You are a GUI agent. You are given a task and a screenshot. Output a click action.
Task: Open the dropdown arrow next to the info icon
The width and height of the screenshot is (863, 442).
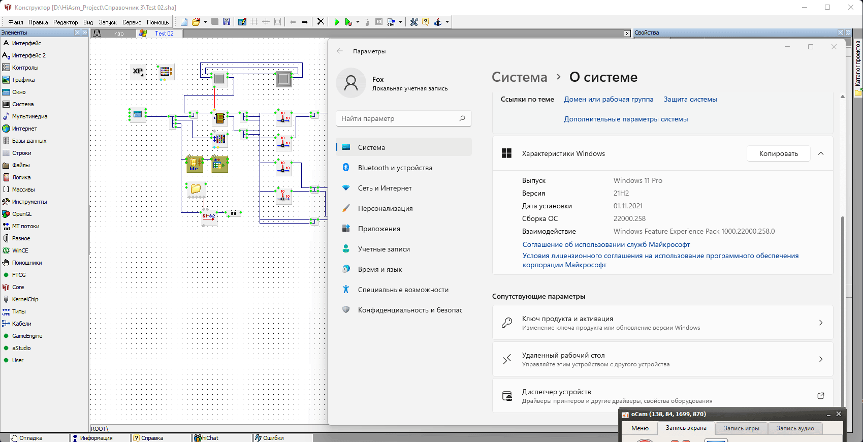coord(447,22)
